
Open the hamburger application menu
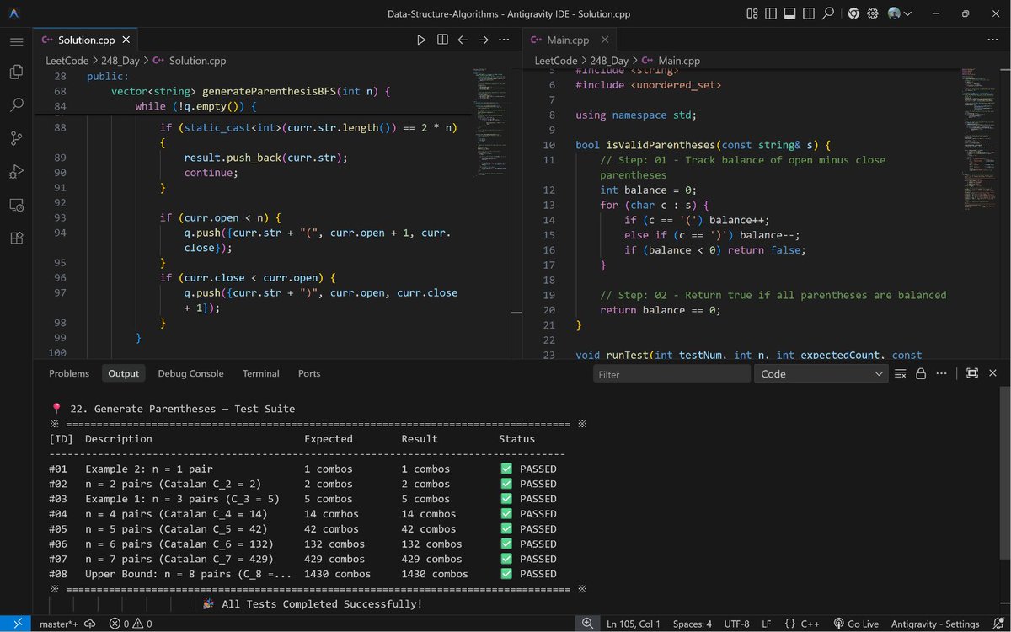[16, 40]
